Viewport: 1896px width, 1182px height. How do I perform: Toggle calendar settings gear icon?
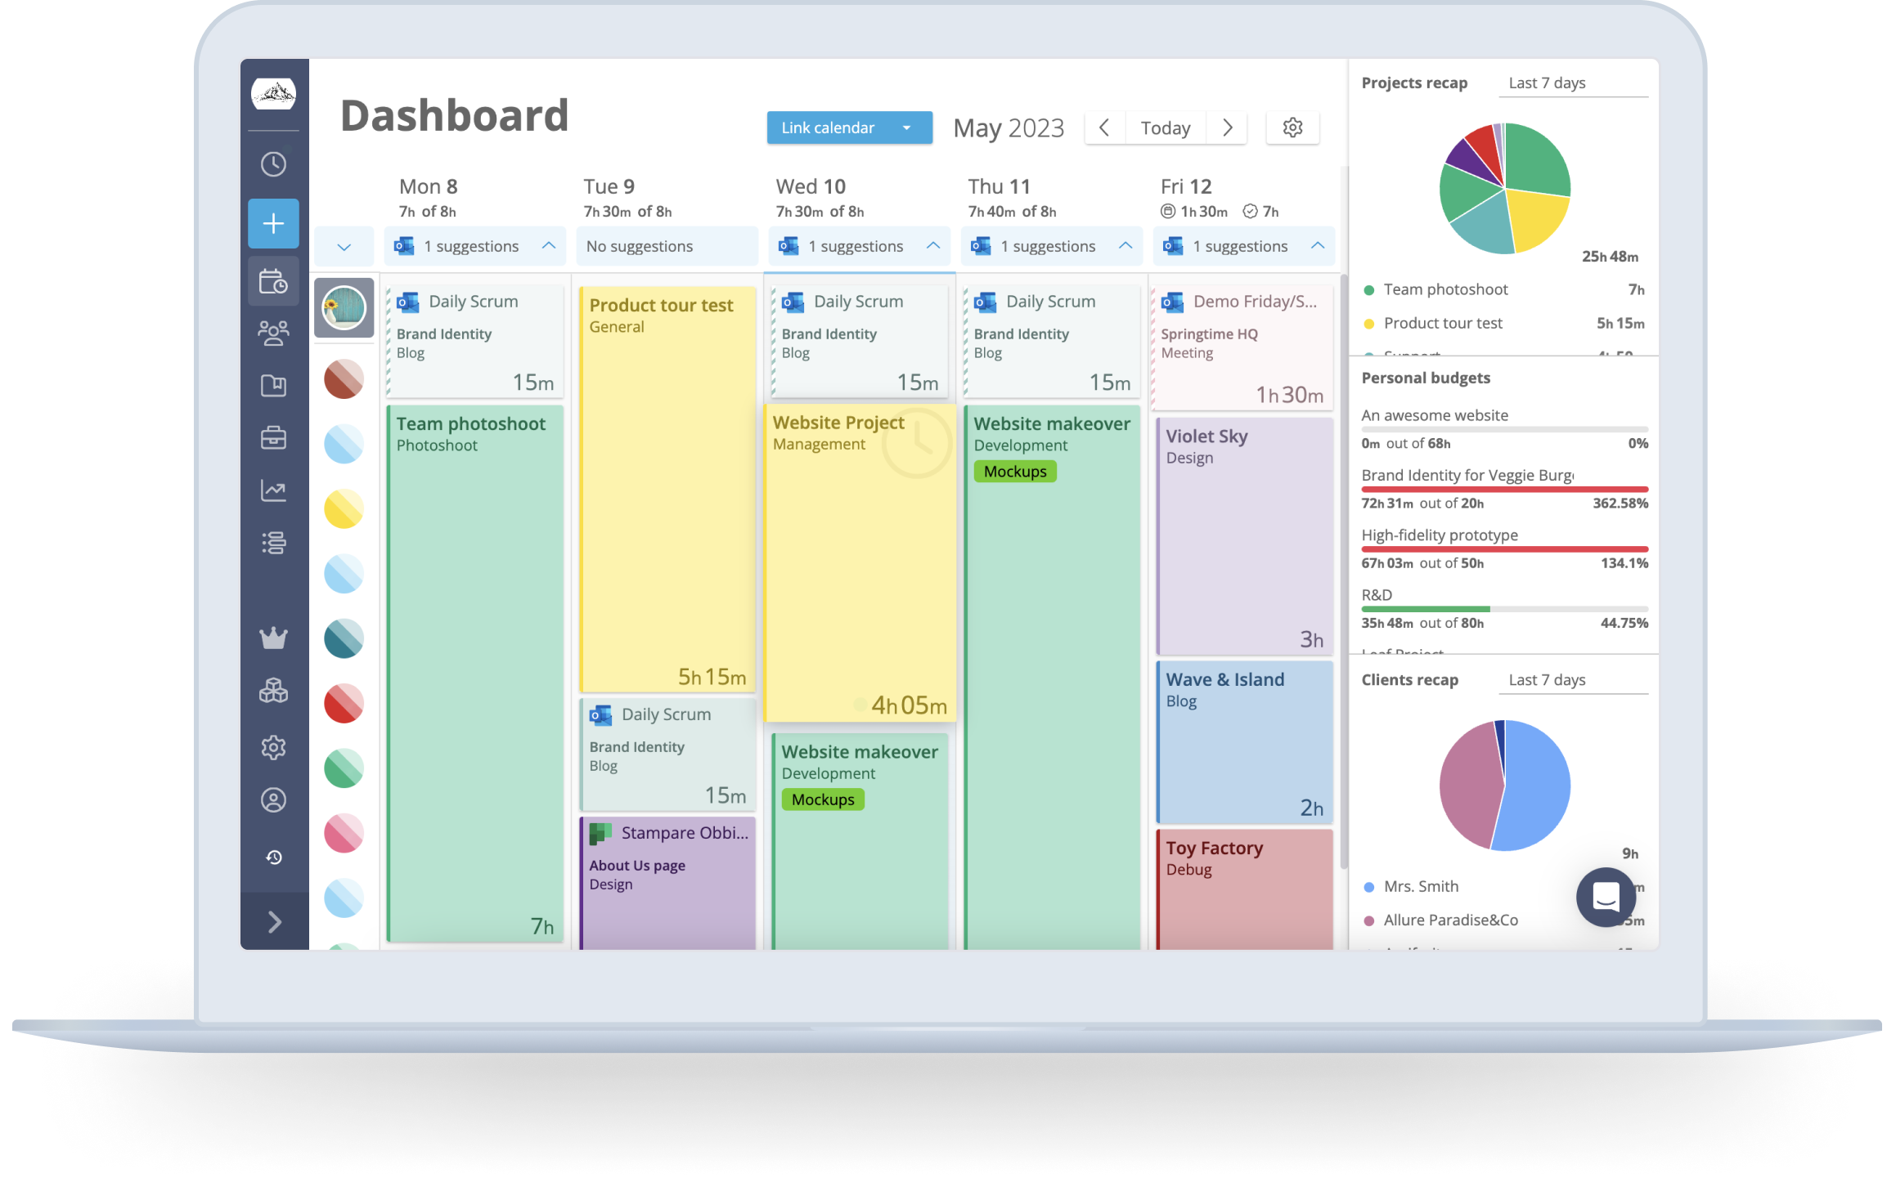tap(1292, 128)
